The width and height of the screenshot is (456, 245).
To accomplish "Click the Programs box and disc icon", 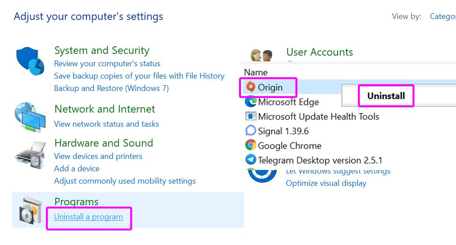I will (30, 211).
